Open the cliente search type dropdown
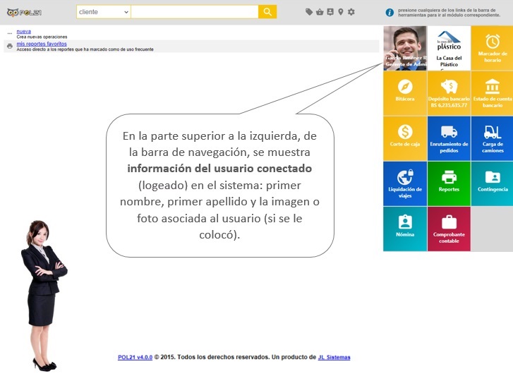Screen dimensions: 513x386 (x=104, y=12)
